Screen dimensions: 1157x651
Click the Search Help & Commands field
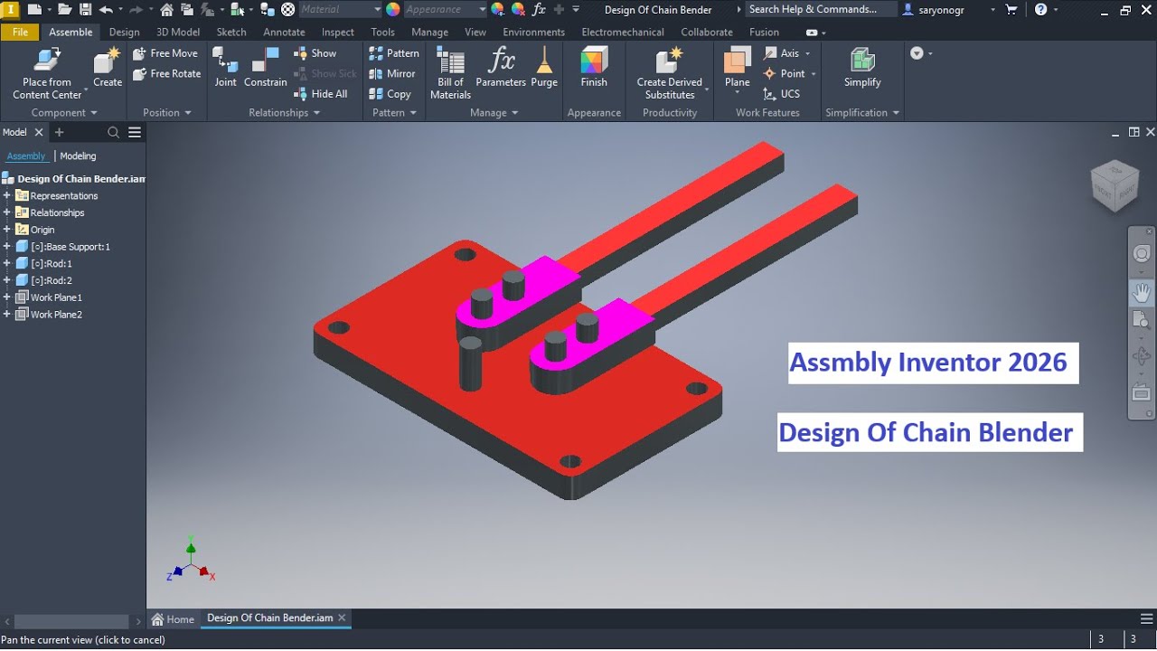pyautogui.click(x=821, y=9)
